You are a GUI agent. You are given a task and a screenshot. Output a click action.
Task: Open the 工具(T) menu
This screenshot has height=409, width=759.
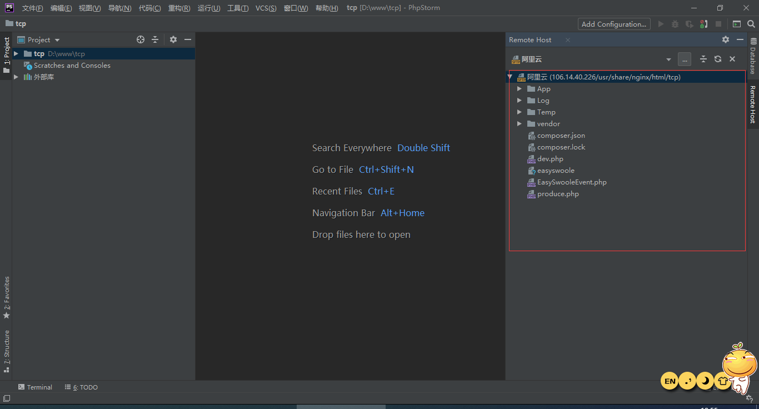point(238,8)
